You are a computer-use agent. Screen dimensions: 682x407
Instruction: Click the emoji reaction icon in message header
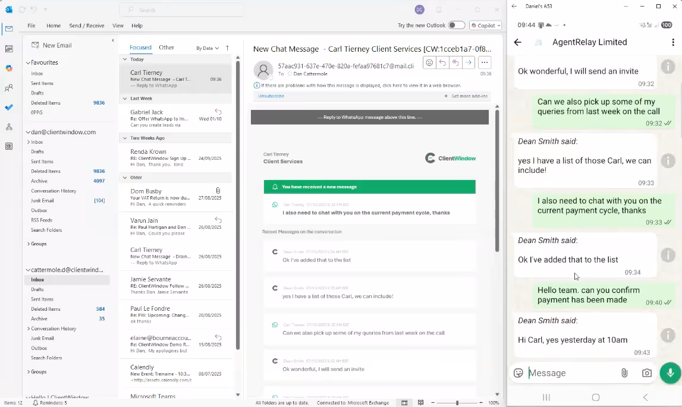pyautogui.click(x=429, y=62)
